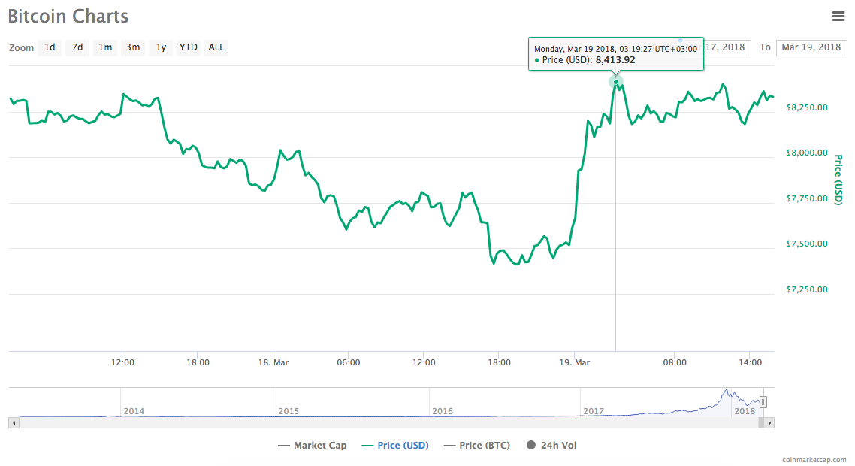Viewport: 855px width, 466px height.
Task: Toggle the 24h Vol series in the legend
Action: [551, 445]
